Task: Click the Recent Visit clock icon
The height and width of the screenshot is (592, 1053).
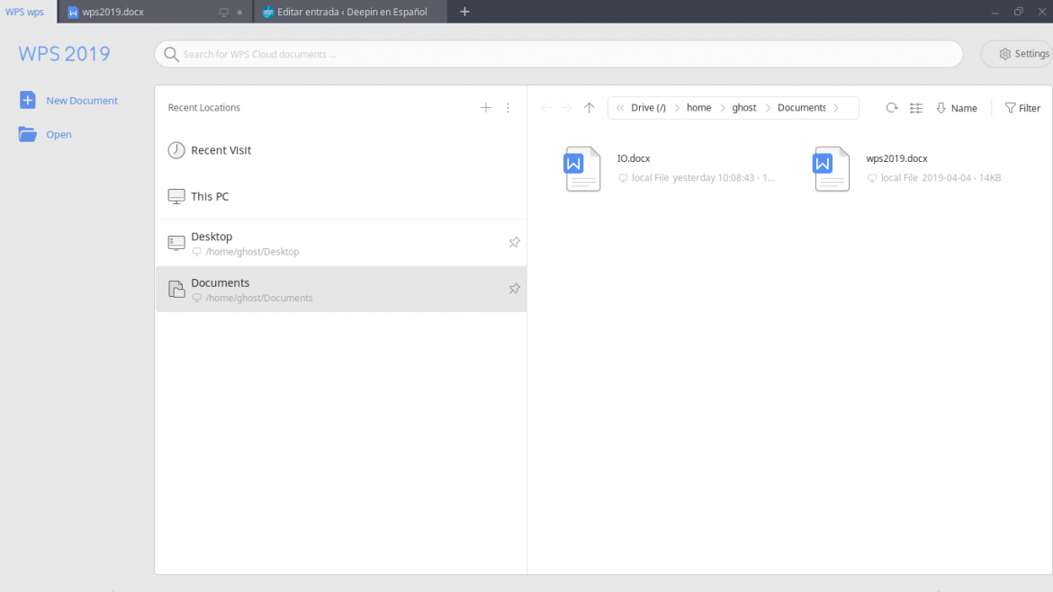Action: pyautogui.click(x=175, y=149)
